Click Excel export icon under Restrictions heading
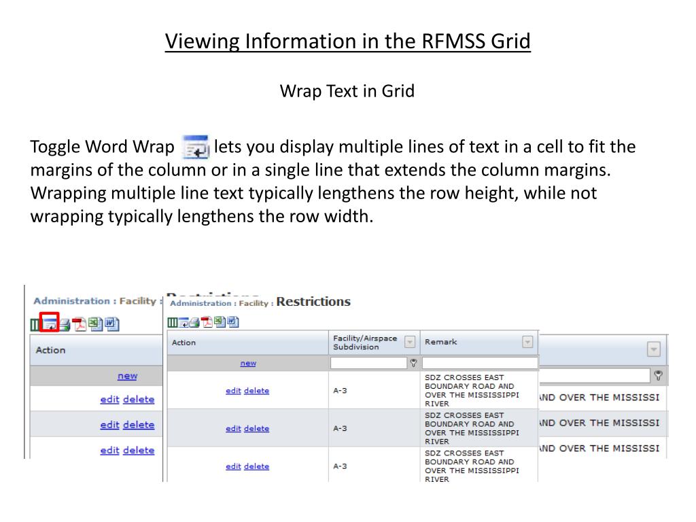Screen dimensions: 696x522 [220, 321]
